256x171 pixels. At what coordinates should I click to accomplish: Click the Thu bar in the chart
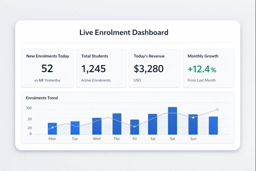117,124
